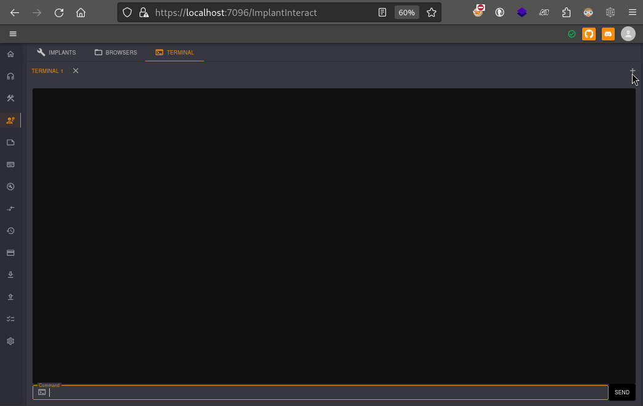Open the settings gear in sidebar
643x406 pixels.
(10, 341)
